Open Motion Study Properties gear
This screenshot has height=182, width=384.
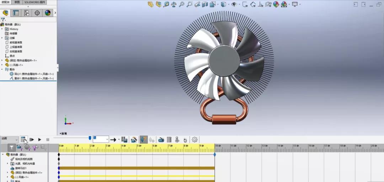click(194, 140)
